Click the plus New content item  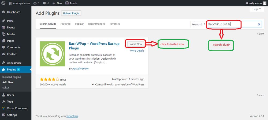[x=57, y=3]
